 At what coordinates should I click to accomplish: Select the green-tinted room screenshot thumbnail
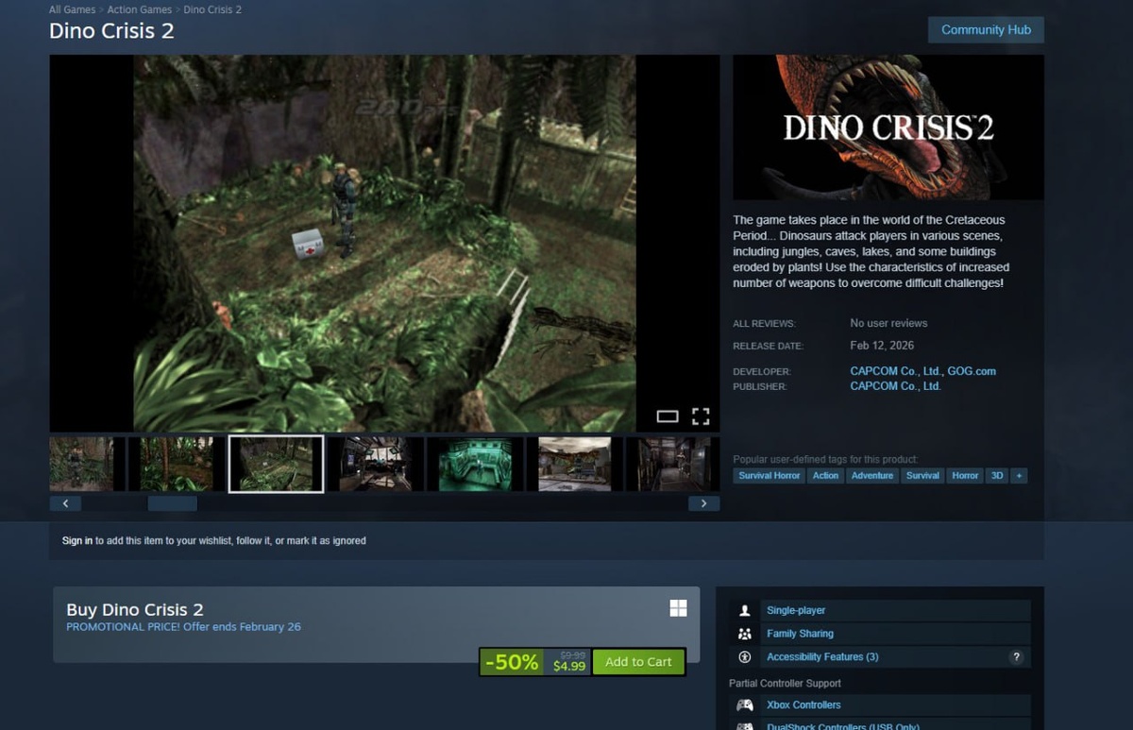(475, 464)
